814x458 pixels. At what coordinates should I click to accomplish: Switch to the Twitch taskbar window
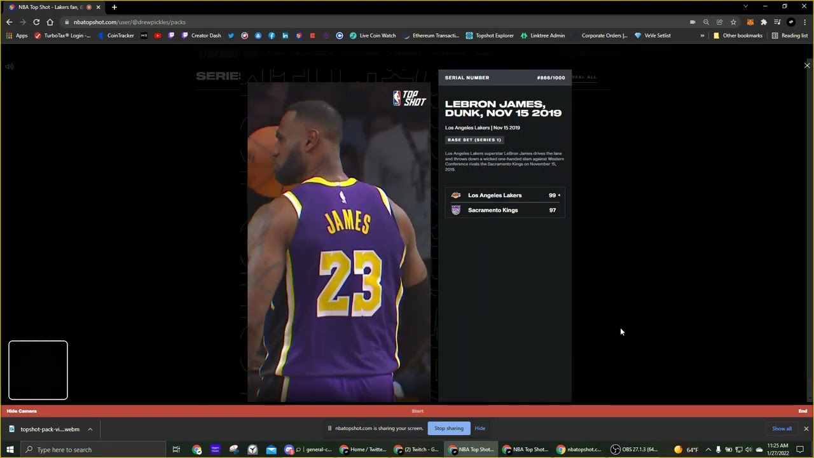(417, 450)
